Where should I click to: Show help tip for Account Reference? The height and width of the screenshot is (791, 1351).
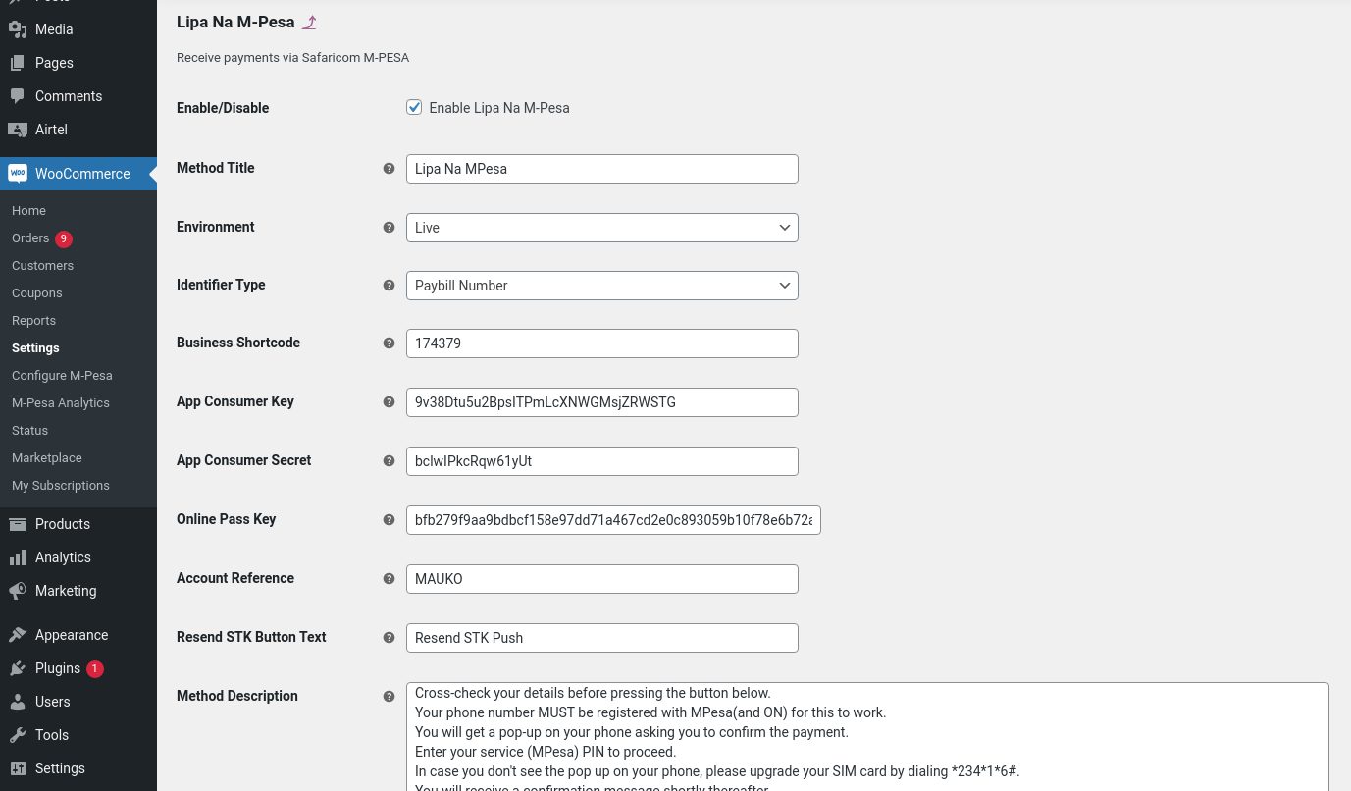(x=389, y=578)
